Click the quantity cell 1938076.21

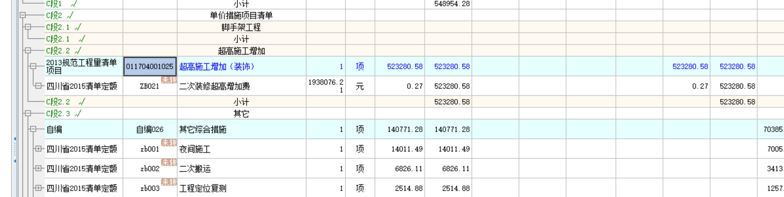(x=325, y=86)
